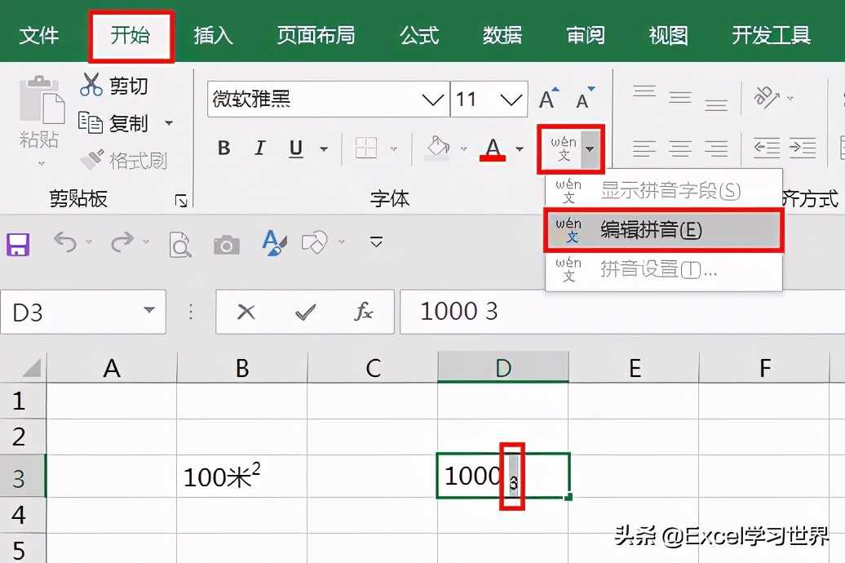Open the 剪贴板 dialog launcher
845x563 pixels.
click(181, 201)
